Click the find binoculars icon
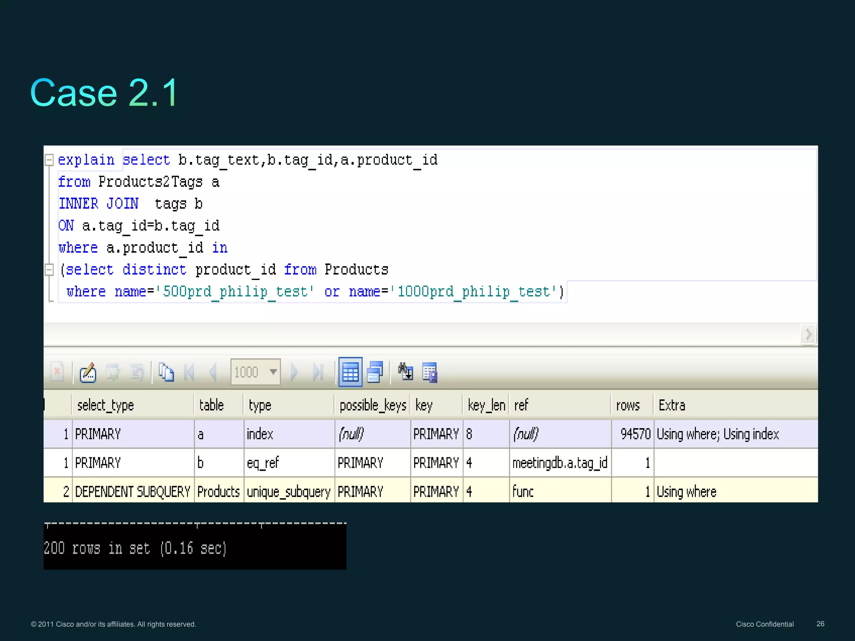Image resolution: width=855 pixels, height=641 pixels. pos(405,371)
